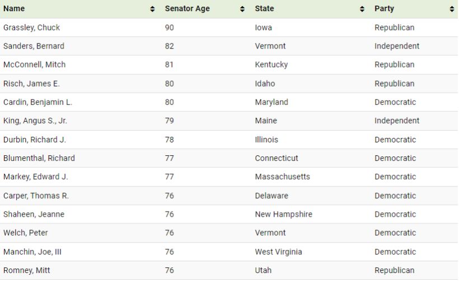Screen dimensions: 459x282
Task: Click Durbin, Richard J. name cell
Action: pos(35,140)
